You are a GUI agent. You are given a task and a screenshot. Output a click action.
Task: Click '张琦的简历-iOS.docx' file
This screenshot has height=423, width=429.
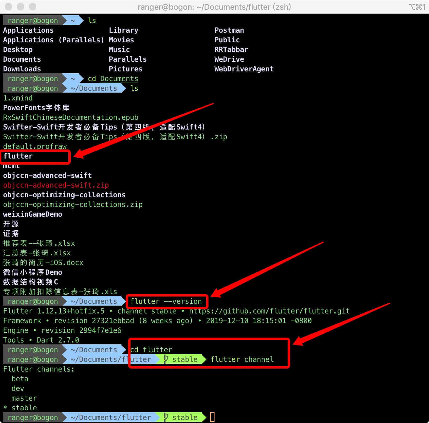click(43, 263)
